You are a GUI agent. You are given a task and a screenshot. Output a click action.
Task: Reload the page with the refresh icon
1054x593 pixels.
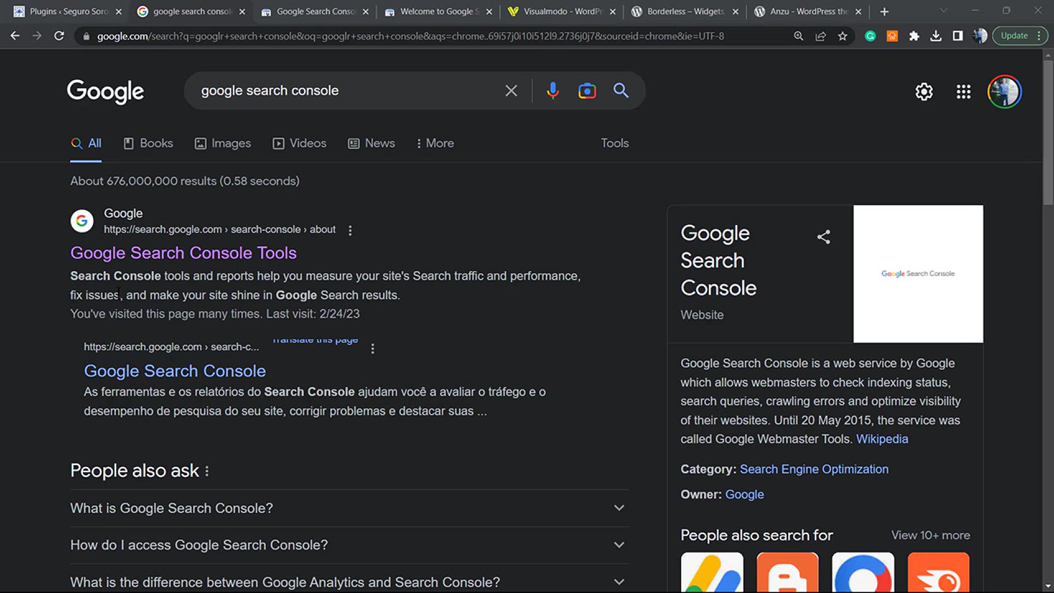[59, 36]
